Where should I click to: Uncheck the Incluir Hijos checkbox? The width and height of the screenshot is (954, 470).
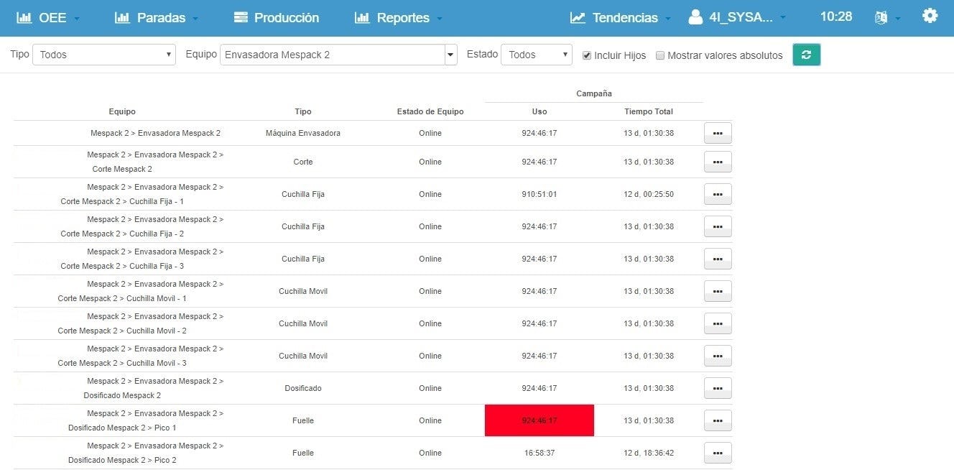click(x=587, y=55)
